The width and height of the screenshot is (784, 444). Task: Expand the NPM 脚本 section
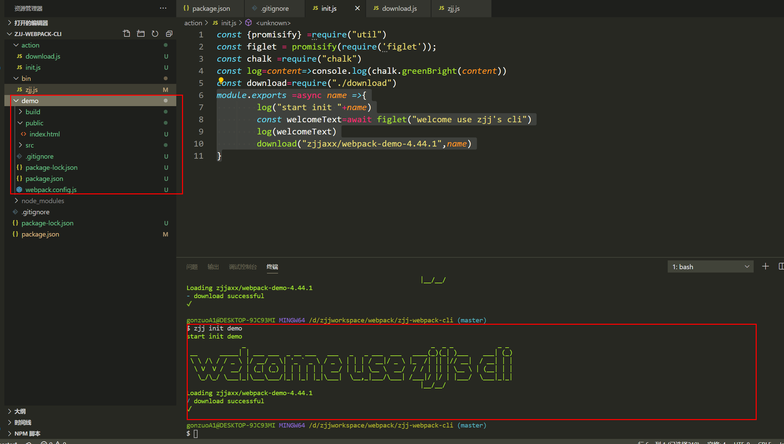(x=27, y=434)
